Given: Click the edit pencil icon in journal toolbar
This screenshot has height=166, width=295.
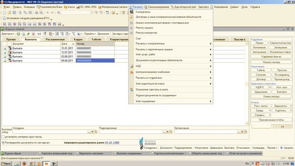Looking at the screenshot, I should 28,34.
